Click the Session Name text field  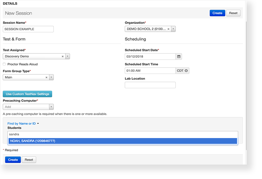28,29
